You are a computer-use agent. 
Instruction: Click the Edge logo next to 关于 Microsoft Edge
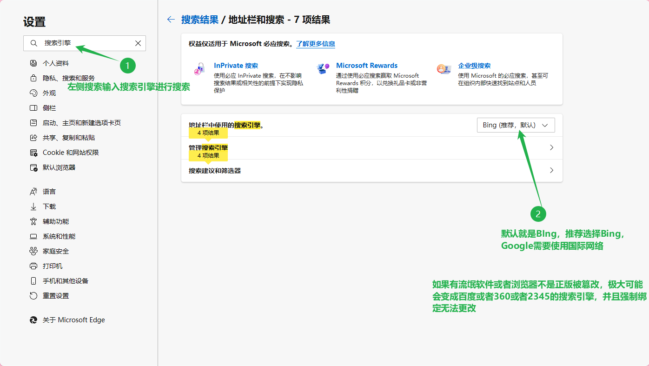click(x=33, y=320)
